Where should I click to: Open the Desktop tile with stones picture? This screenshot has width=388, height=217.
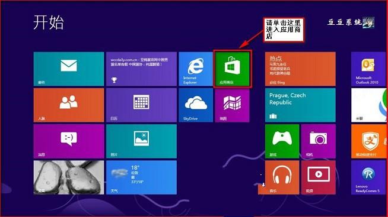click(x=69, y=177)
